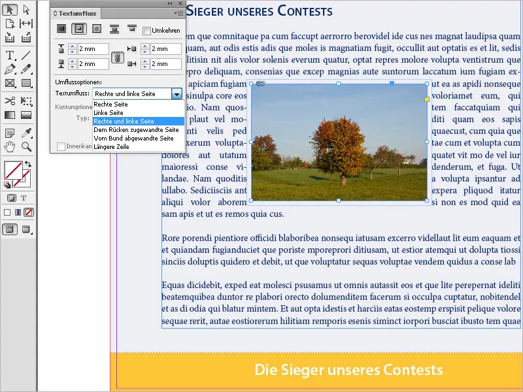Choose Vom Bund abgewandte Seite

[139, 138]
